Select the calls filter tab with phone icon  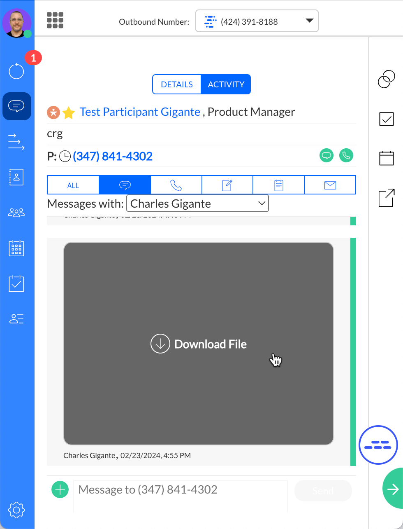coord(176,185)
